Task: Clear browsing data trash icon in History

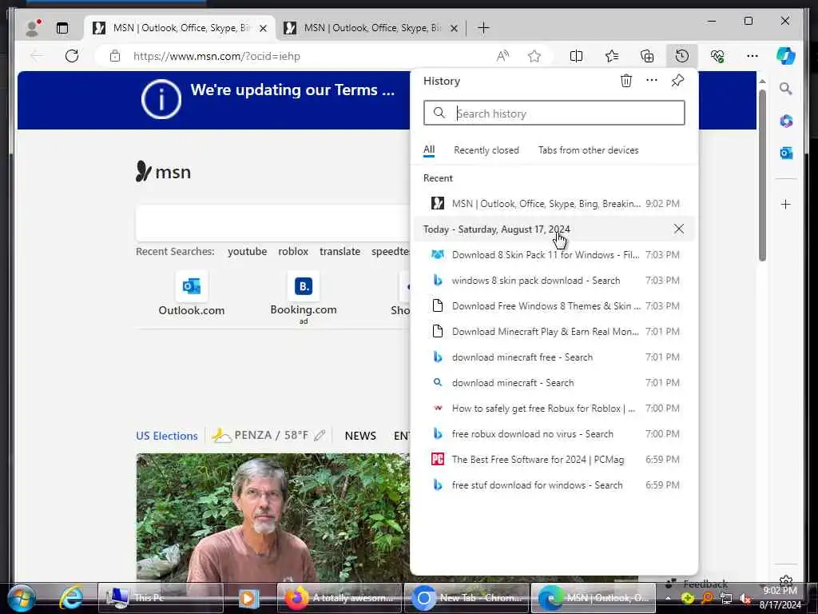Action: [626, 81]
